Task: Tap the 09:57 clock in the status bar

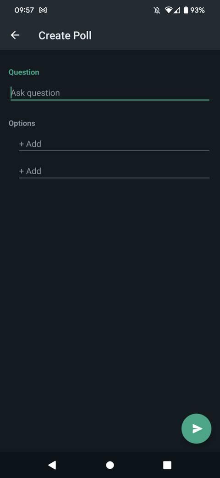Action: 24,11
